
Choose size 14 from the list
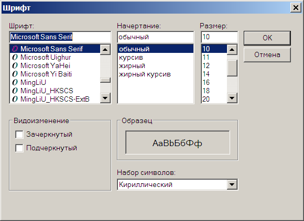[214, 74]
